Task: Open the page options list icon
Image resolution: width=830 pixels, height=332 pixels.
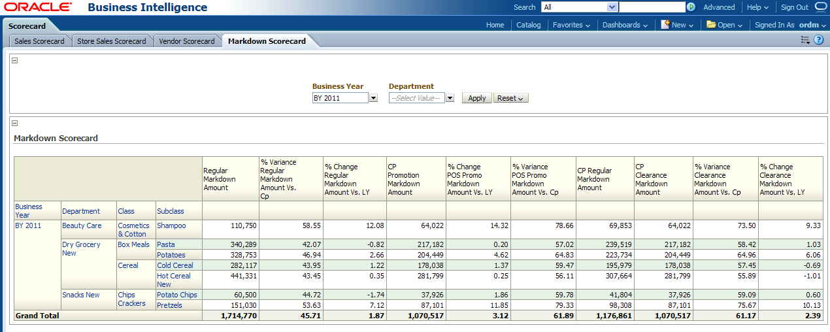Action: click(806, 41)
